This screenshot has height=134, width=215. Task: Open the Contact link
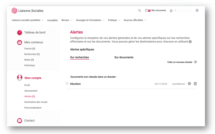pos(30,121)
